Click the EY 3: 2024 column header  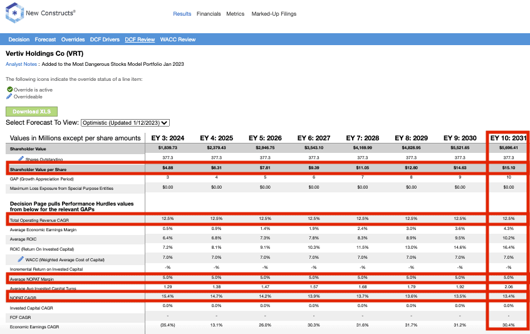click(168, 138)
